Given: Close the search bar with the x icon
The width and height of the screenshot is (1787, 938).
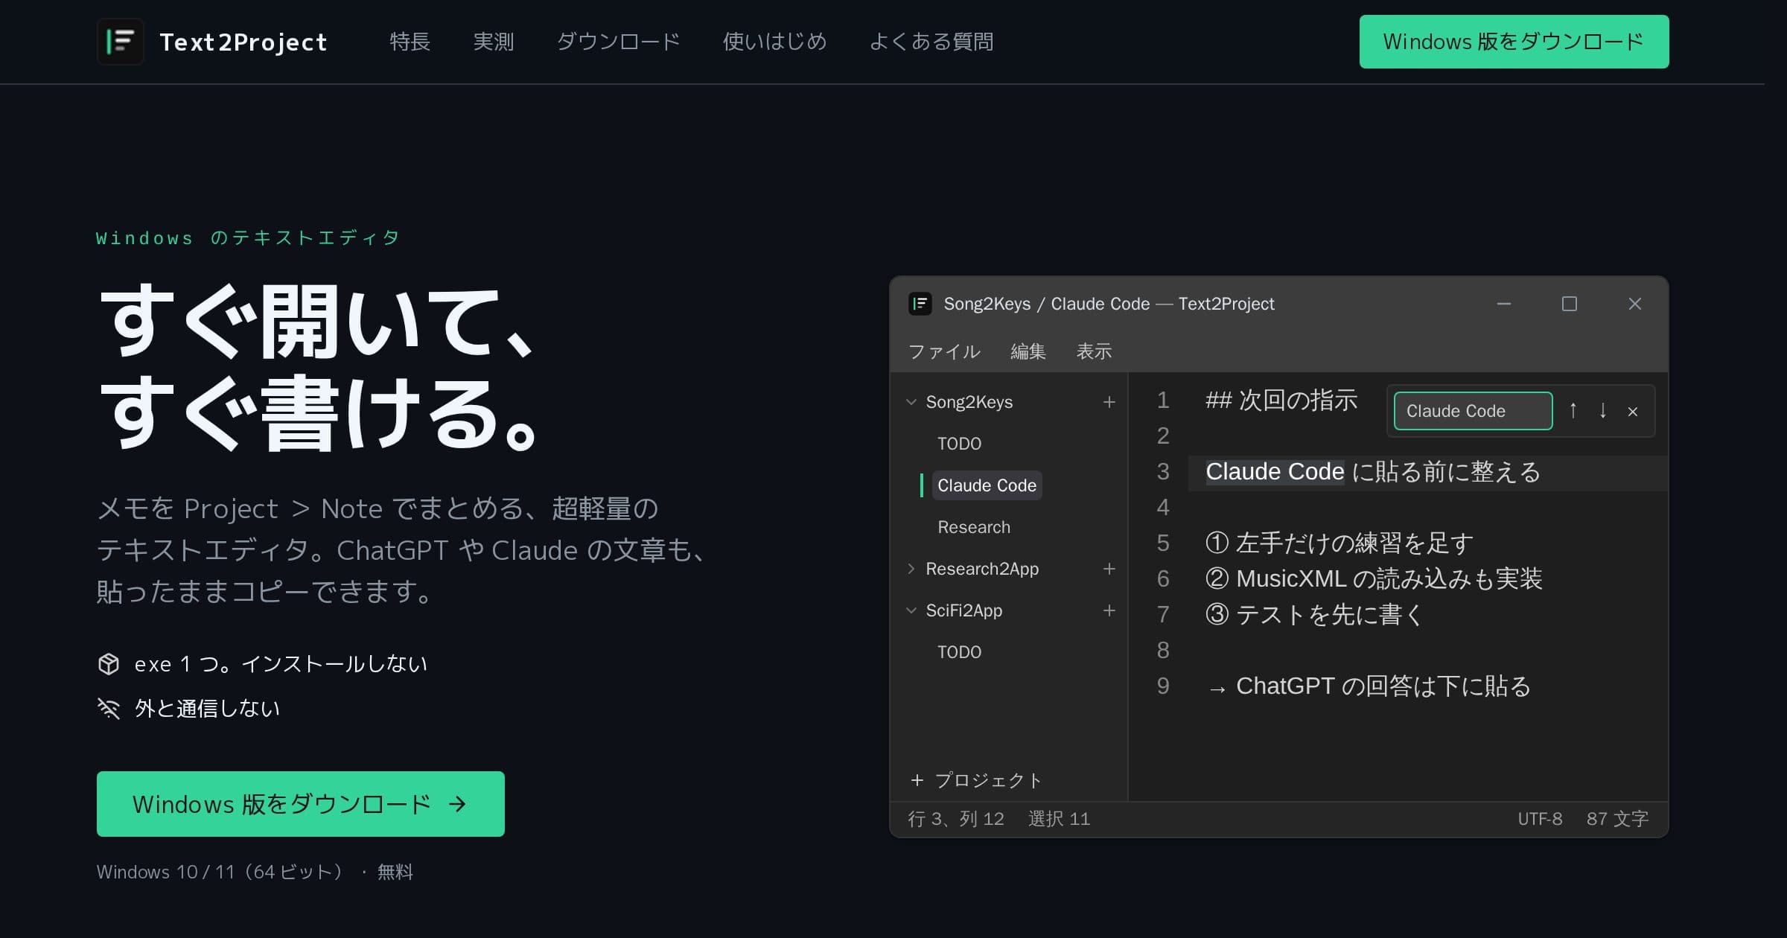Looking at the screenshot, I should click(1633, 412).
